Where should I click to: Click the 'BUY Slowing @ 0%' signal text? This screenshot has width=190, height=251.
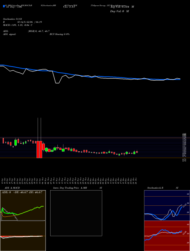coord(60,34)
